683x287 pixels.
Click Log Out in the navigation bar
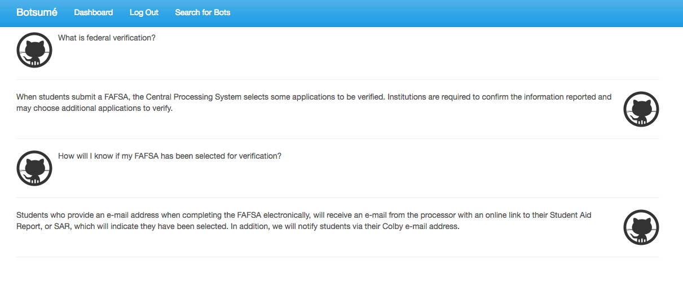144,12
